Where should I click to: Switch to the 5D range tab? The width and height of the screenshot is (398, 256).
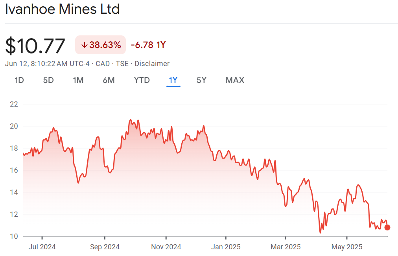pos(48,80)
